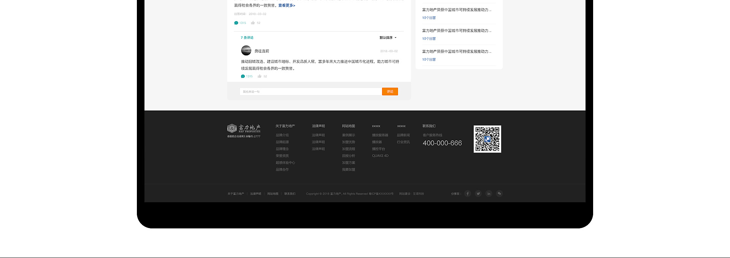Expand the answer with 查看更多 link
The height and width of the screenshot is (258, 730).
[x=287, y=5]
